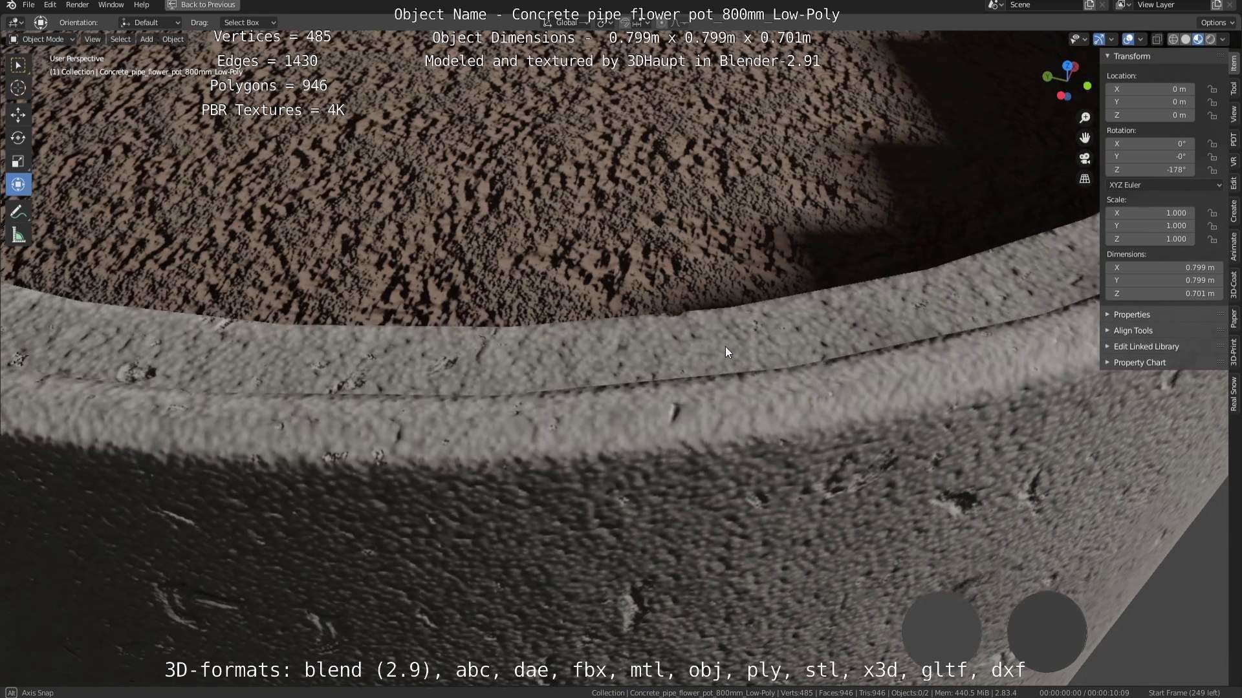Click the Z rotation value field
The width and height of the screenshot is (1242, 698).
tap(1149, 170)
